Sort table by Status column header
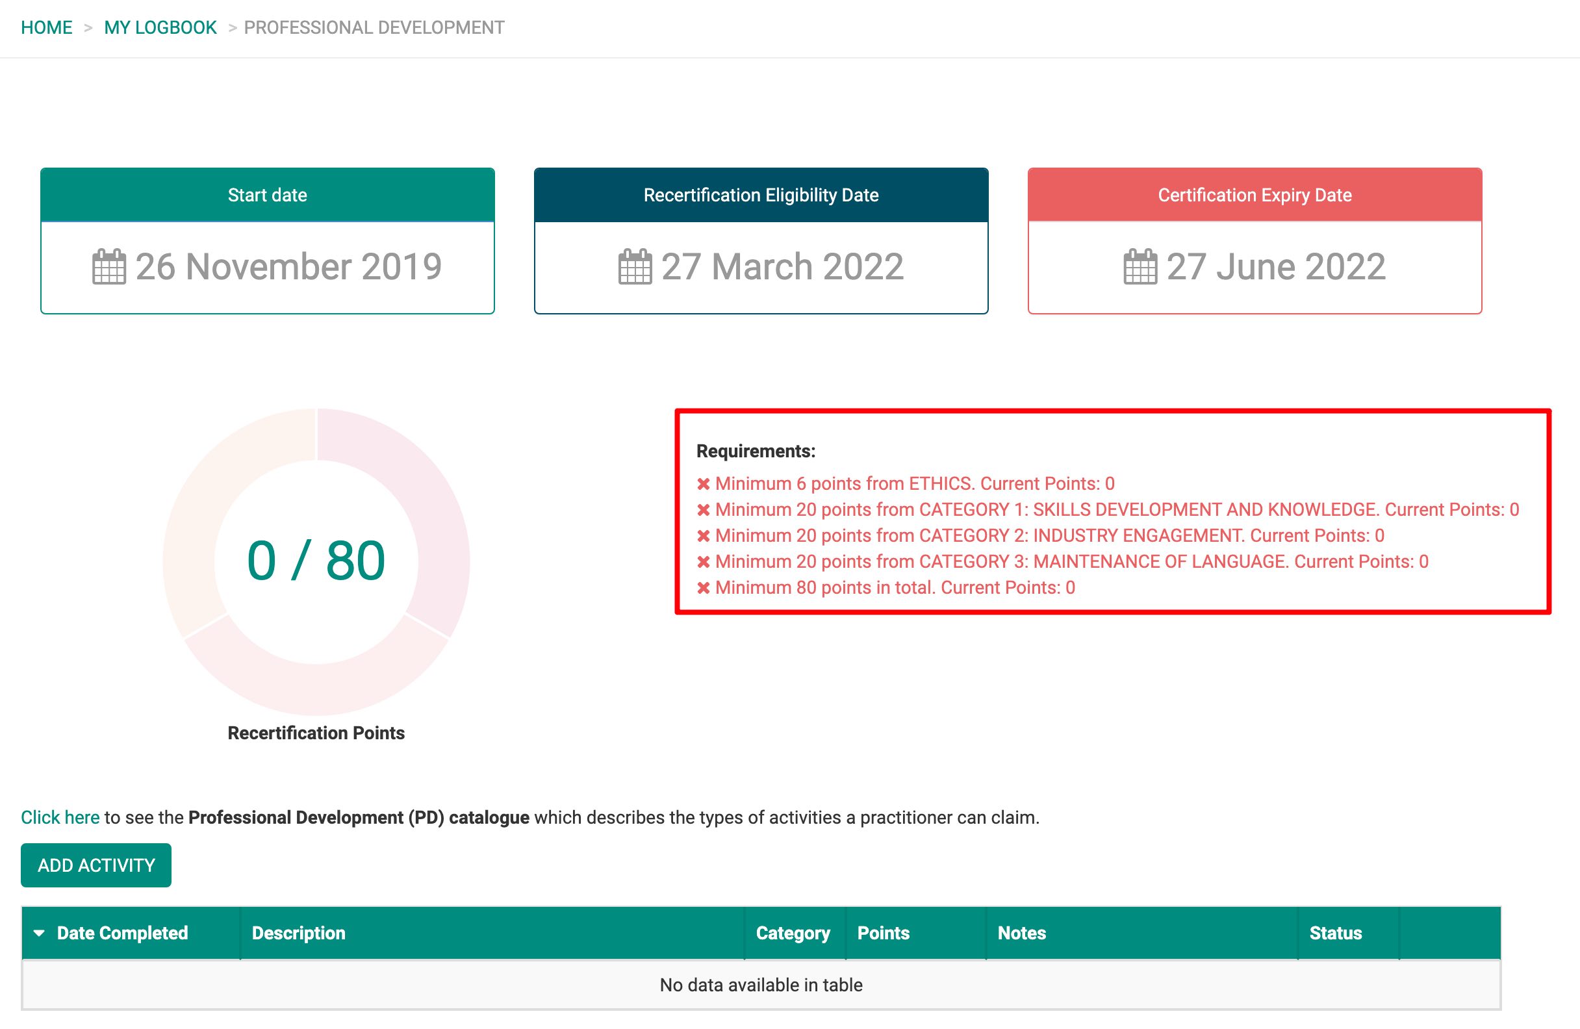Viewport: 1580px width, 1029px height. [x=1335, y=933]
